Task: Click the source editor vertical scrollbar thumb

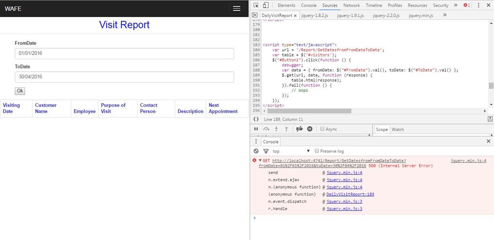Action: (491, 86)
